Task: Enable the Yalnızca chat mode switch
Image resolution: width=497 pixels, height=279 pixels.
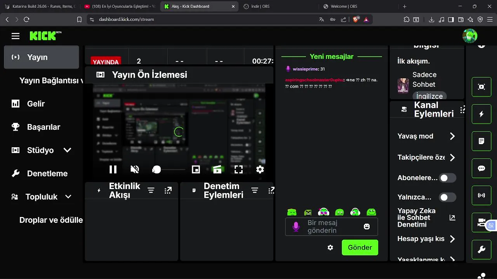Action: point(447,197)
